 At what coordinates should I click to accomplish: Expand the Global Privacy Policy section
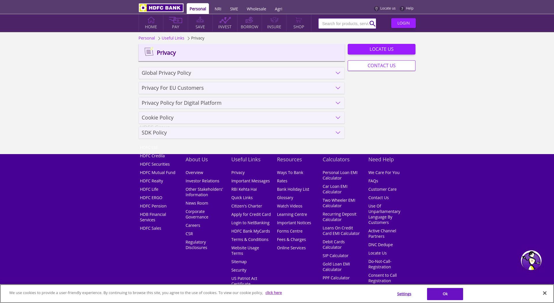242,73
